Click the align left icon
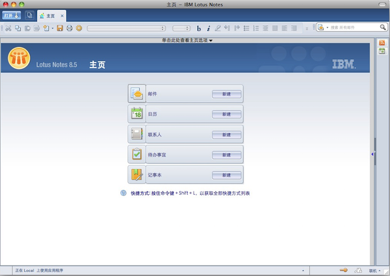This screenshot has height=276, width=390. (284, 28)
